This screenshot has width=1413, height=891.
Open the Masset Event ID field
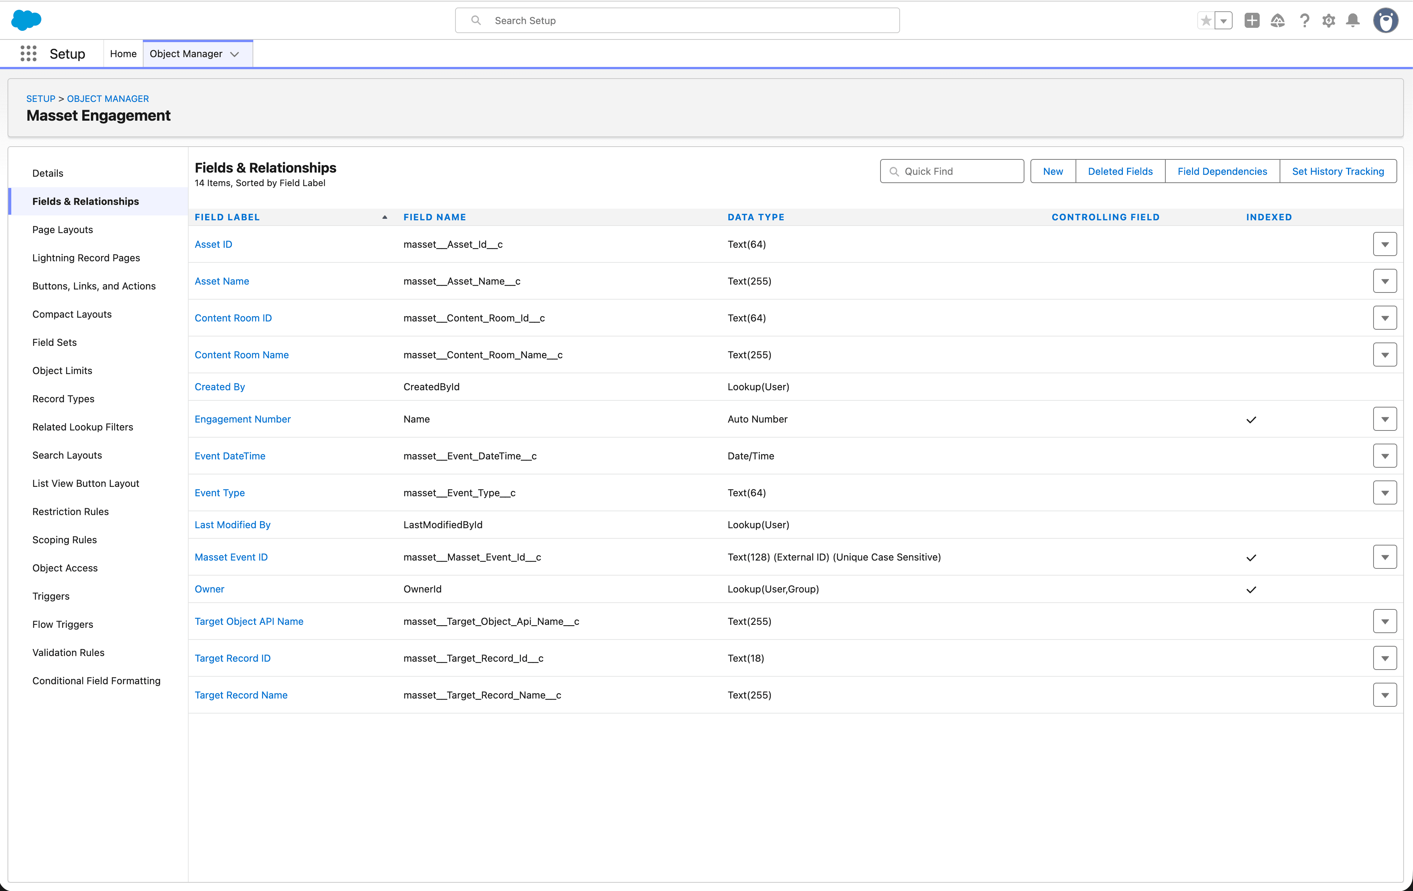(x=231, y=557)
